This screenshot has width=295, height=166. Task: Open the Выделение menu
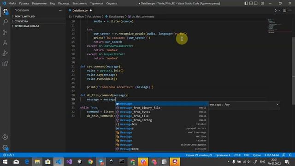coord(39,3)
